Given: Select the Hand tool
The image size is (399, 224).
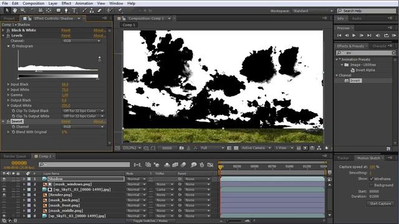Looking at the screenshot, I should point(15,11).
